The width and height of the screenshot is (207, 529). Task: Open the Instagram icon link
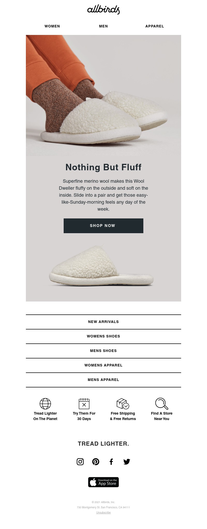pyautogui.click(x=80, y=461)
